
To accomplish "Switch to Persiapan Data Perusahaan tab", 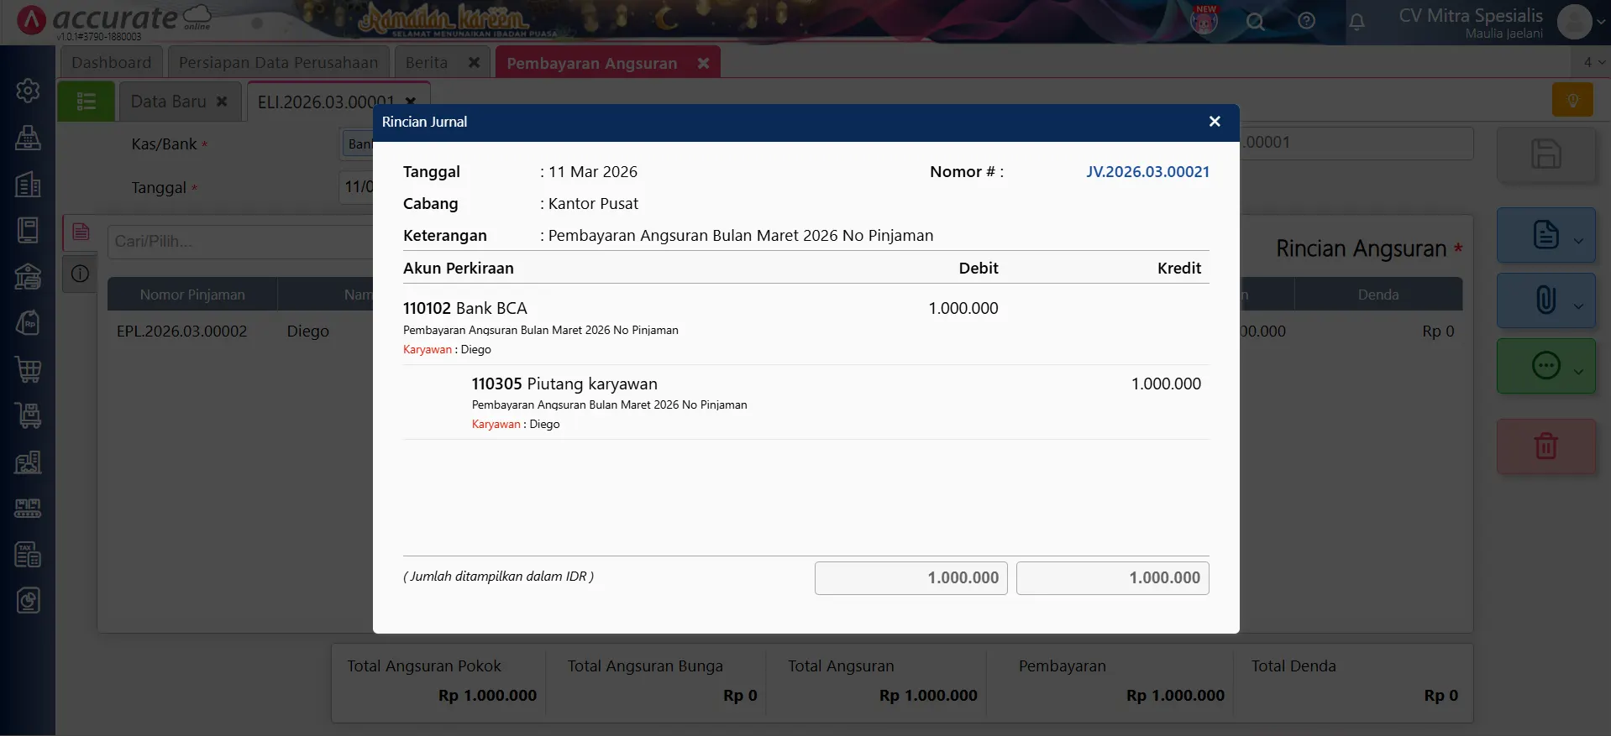I will pos(278,63).
